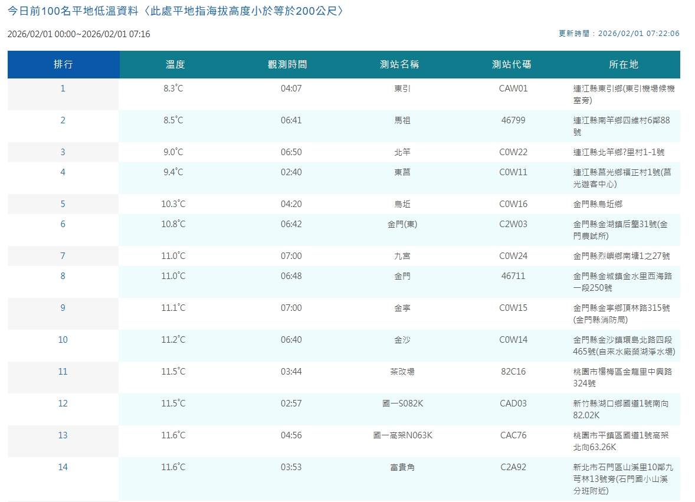Click station name 茶改場
This screenshot has width=695, height=502.
click(402, 372)
